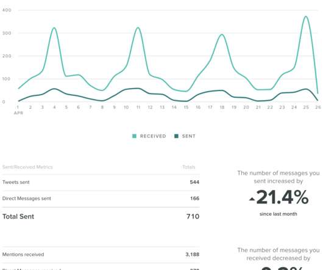323x270 pixels.
Task: Click the since last month caption
Action: tap(279, 214)
